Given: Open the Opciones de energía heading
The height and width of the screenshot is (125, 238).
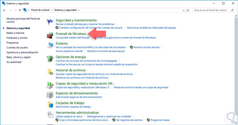Looking at the screenshot, I should 71,57.
